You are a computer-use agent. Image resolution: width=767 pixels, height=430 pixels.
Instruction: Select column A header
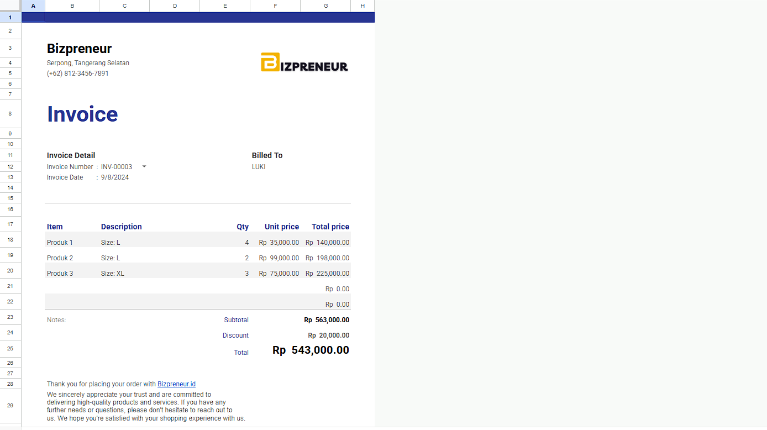pyautogui.click(x=33, y=6)
